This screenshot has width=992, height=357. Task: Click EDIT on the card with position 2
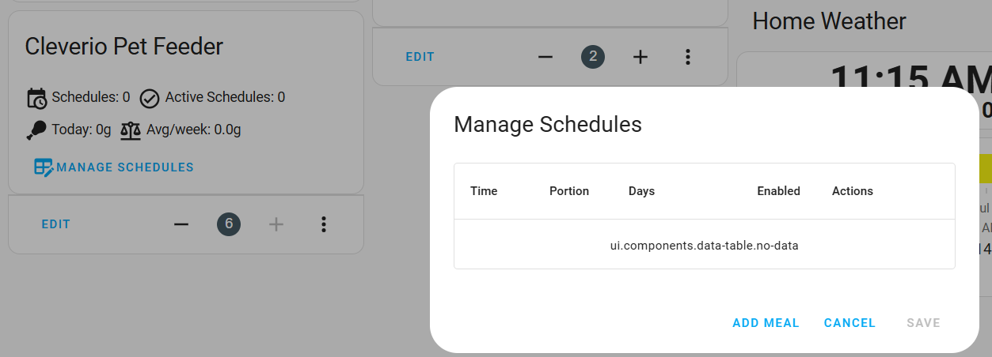pos(420,57)
